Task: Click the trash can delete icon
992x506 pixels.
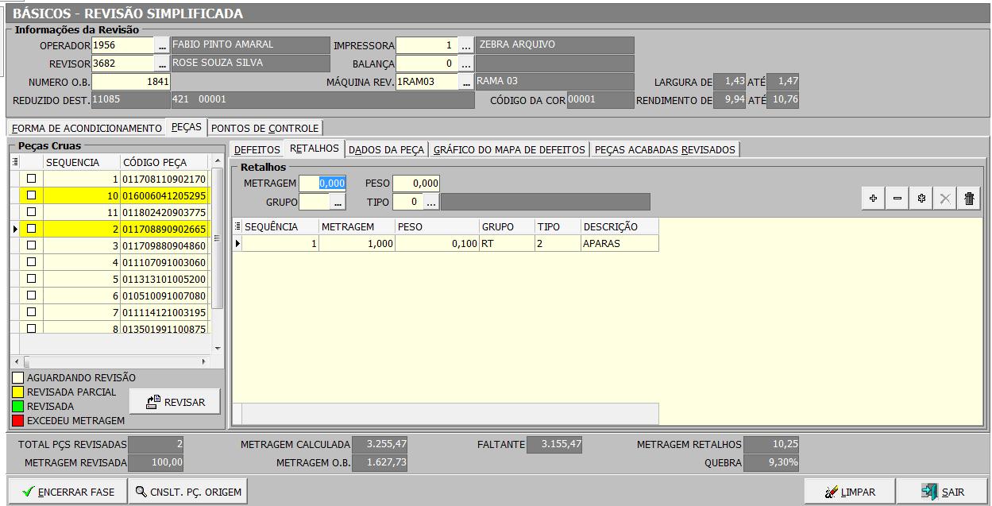Action: [x=969, y=199]
